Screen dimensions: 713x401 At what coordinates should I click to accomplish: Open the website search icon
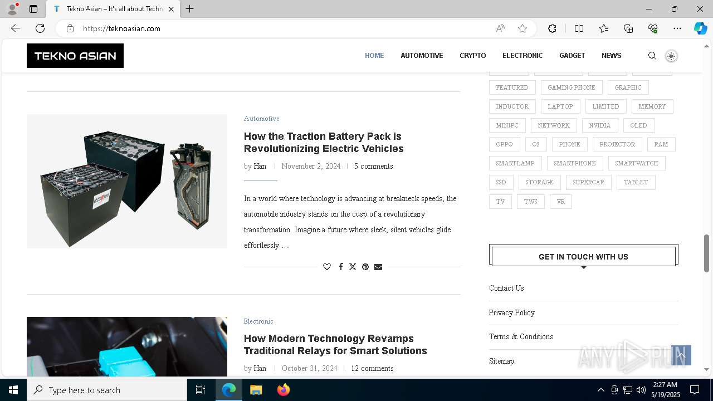click(x=652, y=56)
